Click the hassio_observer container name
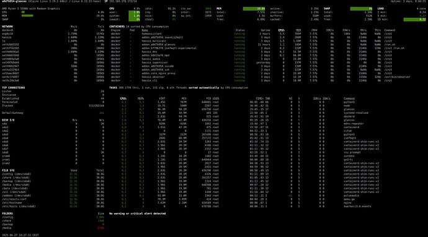Viewport: 428px width, 237px height. [153, 77]
